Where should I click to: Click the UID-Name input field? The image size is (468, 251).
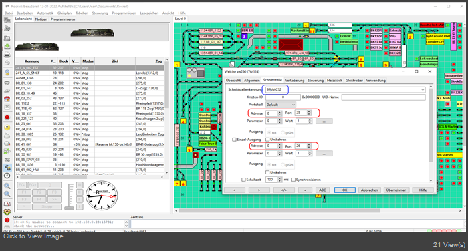[x=383, y=97]
